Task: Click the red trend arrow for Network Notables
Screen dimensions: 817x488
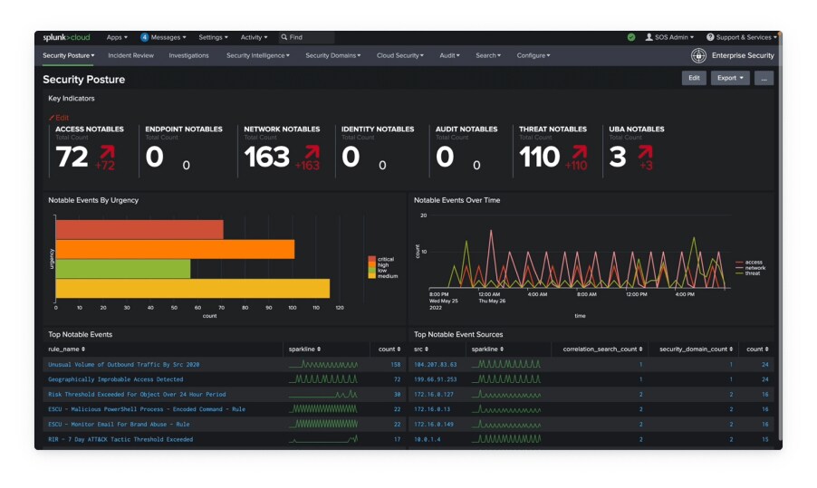Action: click(x=311, y=152)
